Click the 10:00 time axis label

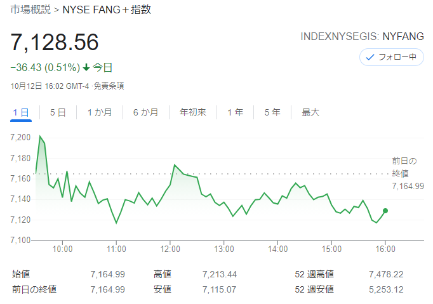[62, 249]
